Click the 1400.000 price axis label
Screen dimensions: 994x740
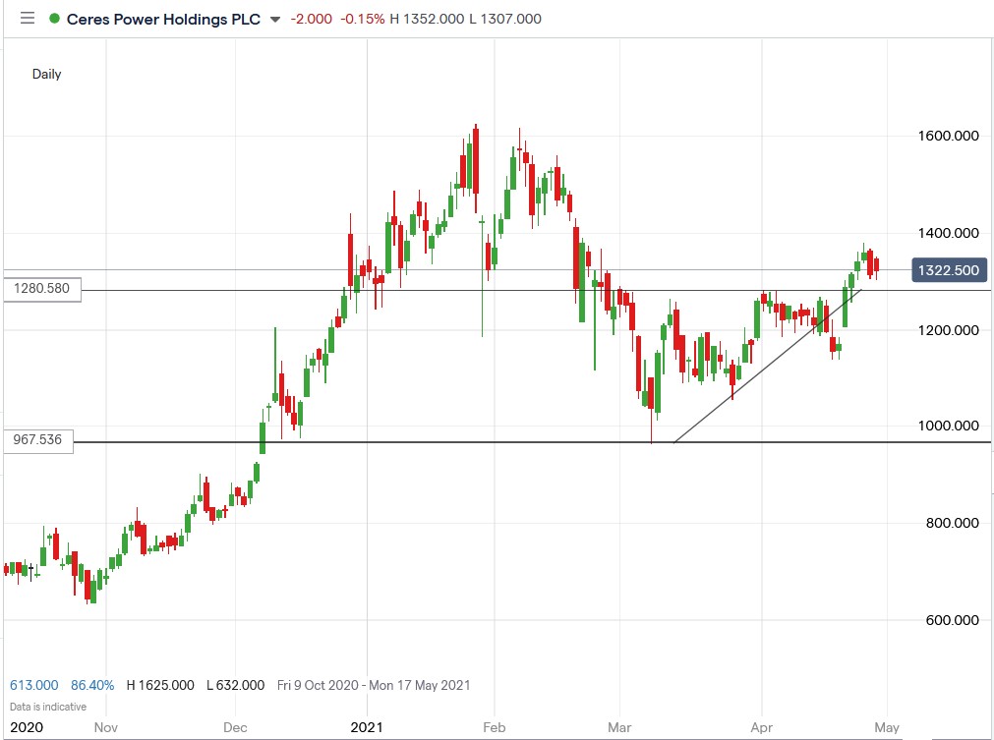click(949, 233)
